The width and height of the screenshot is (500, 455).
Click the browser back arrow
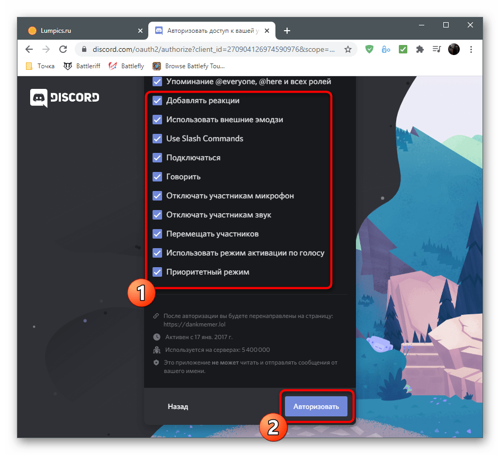[x=29, y=49]
